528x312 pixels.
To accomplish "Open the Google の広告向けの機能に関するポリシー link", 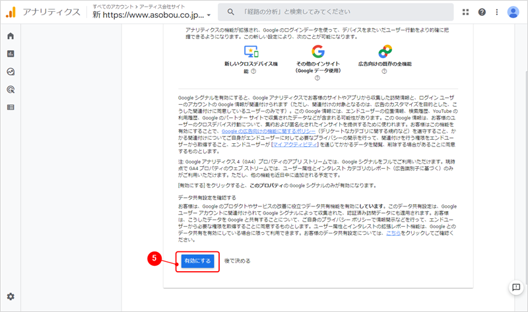I will 269,131.
